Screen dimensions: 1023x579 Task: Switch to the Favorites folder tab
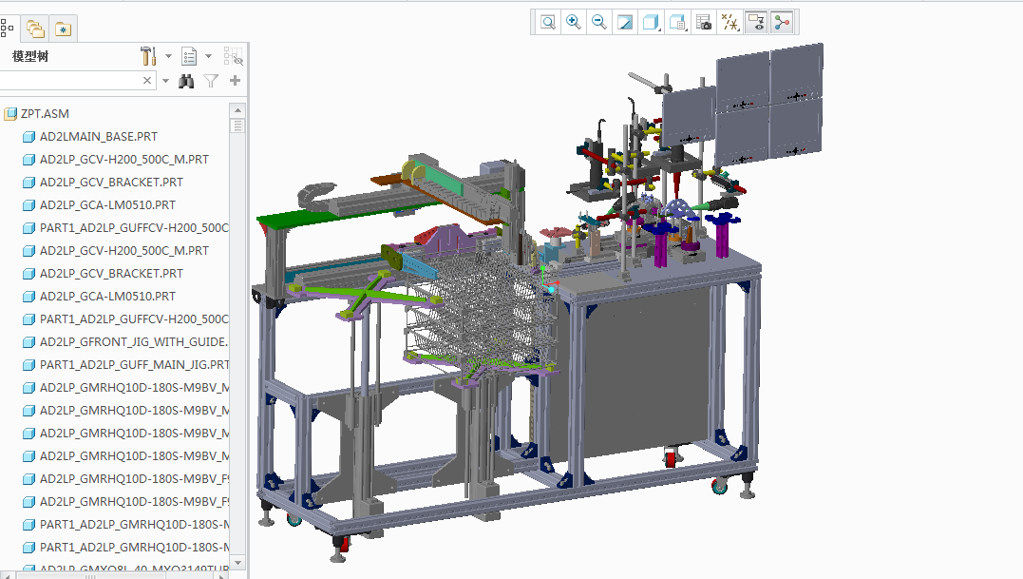click(x=64, y=29)
